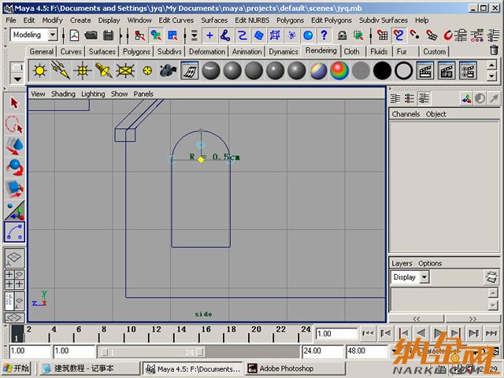504x378 pixels.
Task: Click the current time field 1.00
Action: (x=336, y=334)
